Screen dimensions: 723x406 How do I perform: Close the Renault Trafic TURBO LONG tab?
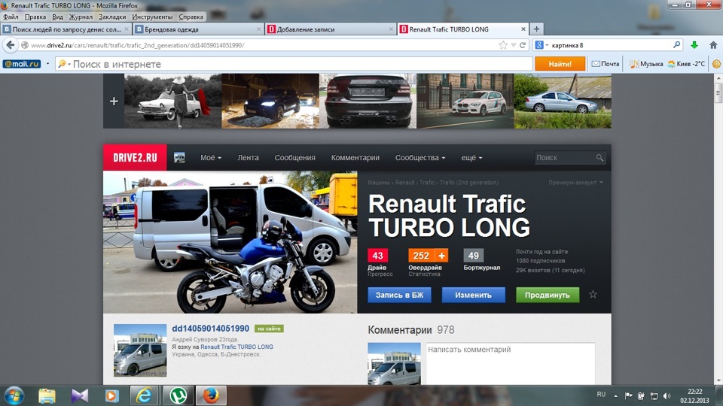(x=523, y=29)
